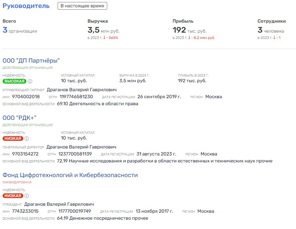This screenshot has height=229, width=296.
Task: Click the ИНН value 7743233015
Action: pyautogui.click(x=25, y=211)
